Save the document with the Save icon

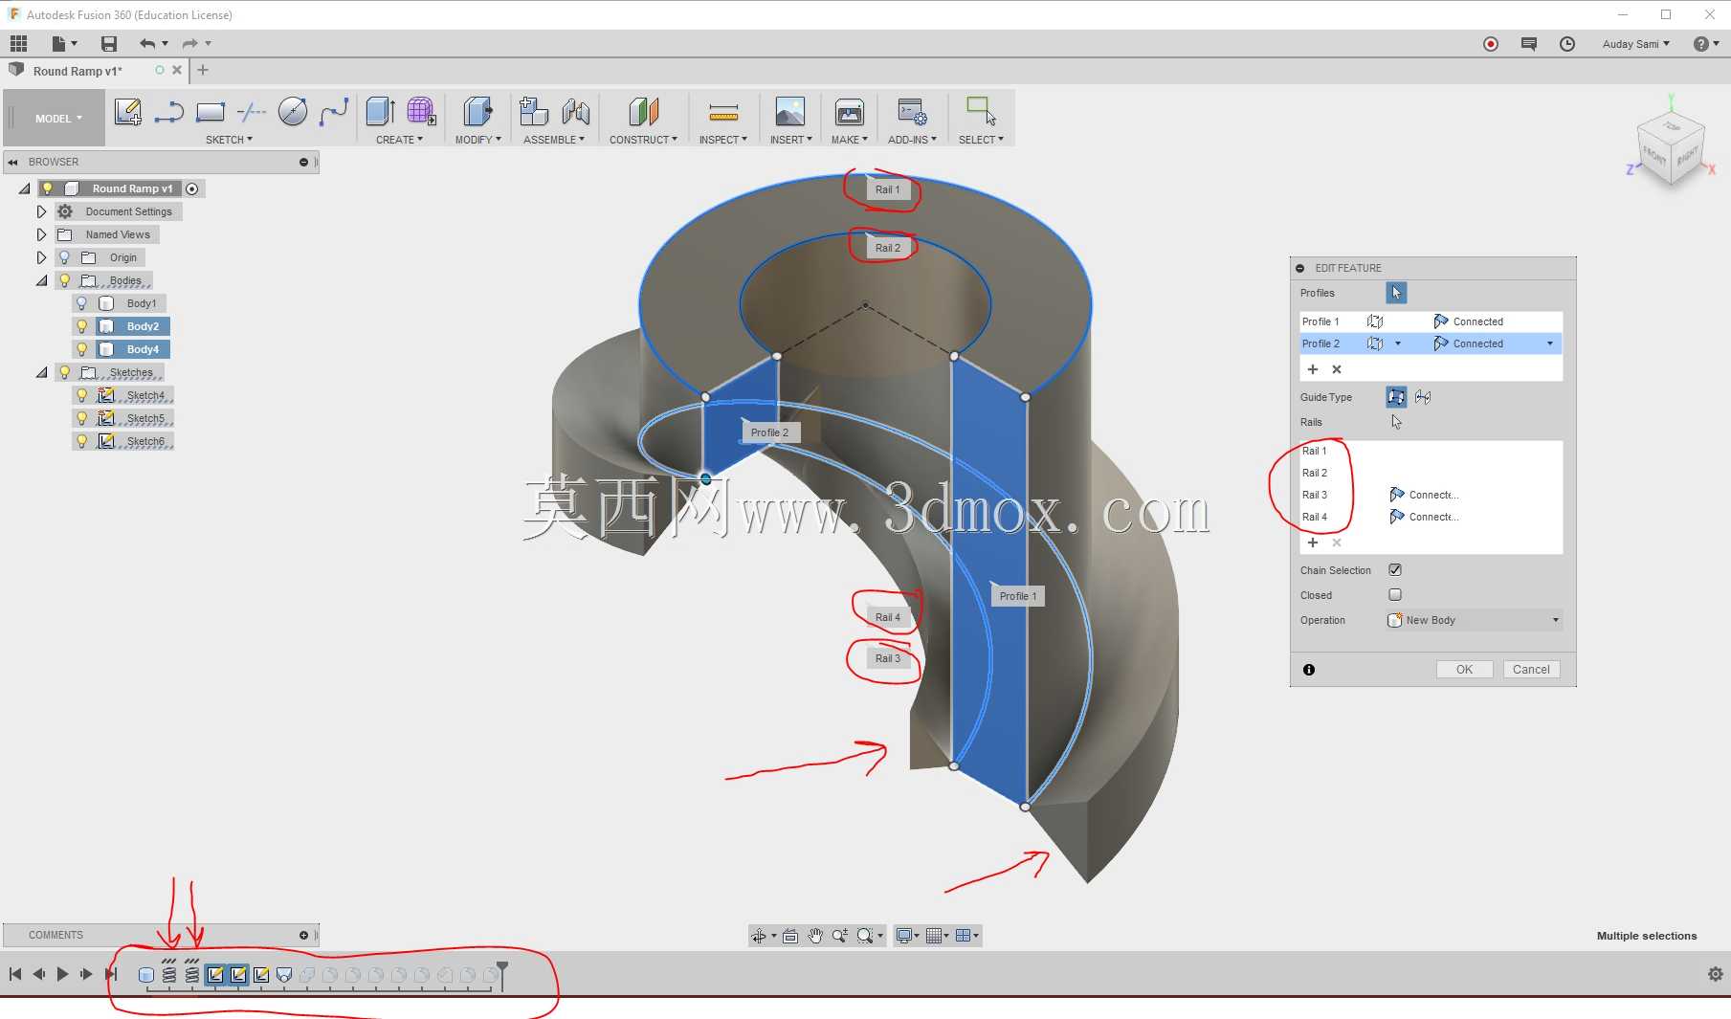click(109, 44)
